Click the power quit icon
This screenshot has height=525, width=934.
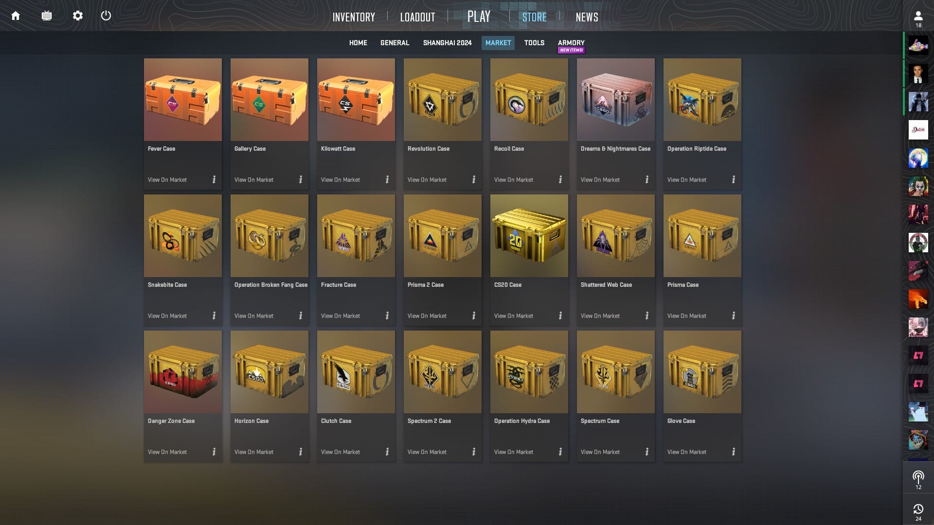pyautogui.click(x=106, y=16)
